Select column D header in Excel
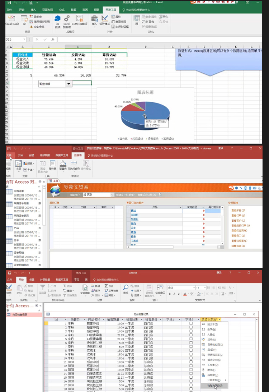The height and width of the screenshot is (392, 269). pos(78,47)
